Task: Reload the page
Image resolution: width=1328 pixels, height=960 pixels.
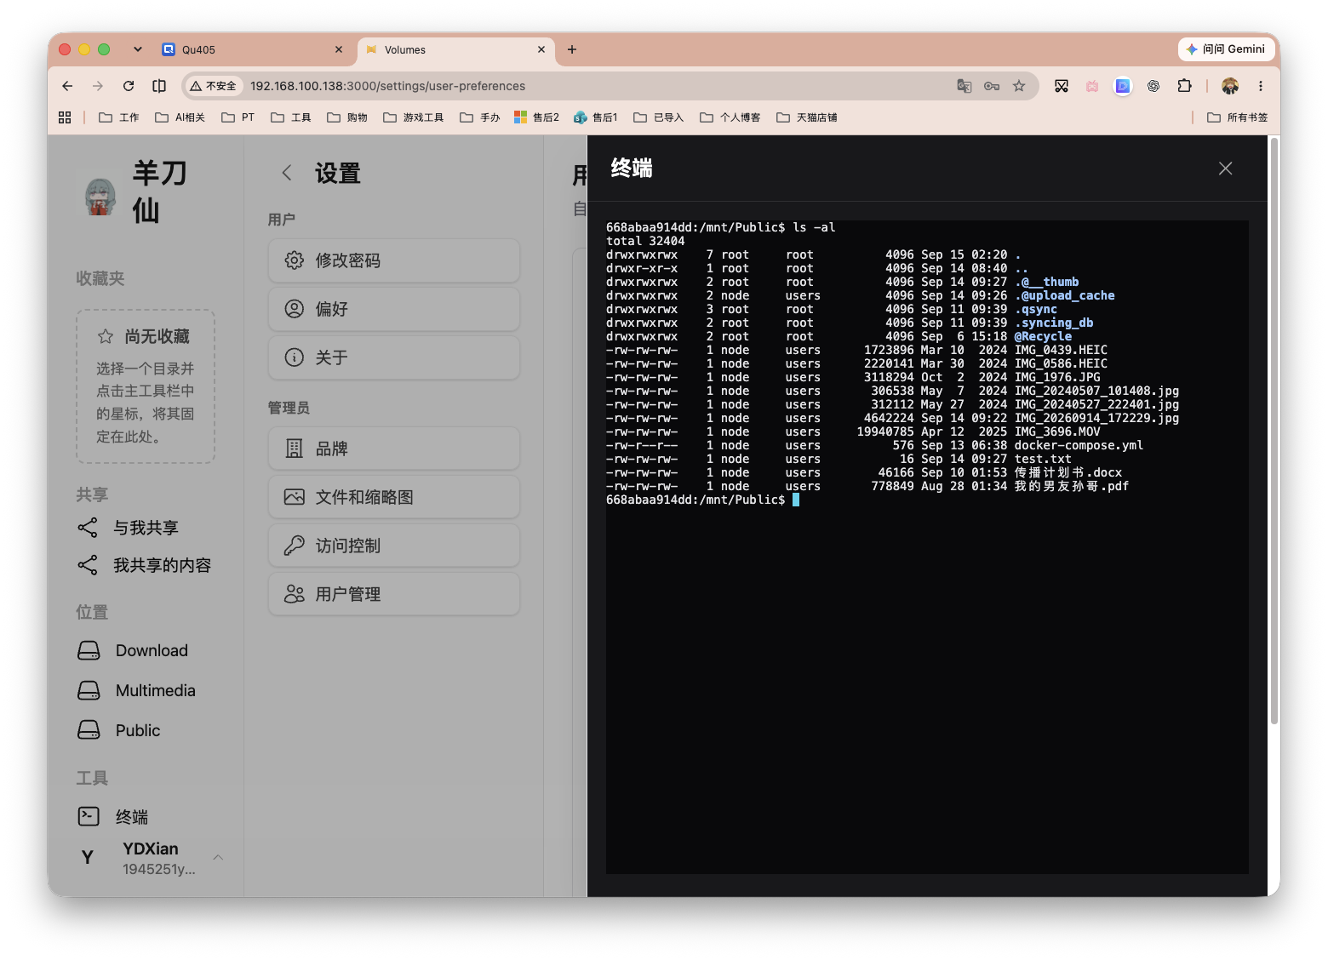Action: click(x=129, y=86)
